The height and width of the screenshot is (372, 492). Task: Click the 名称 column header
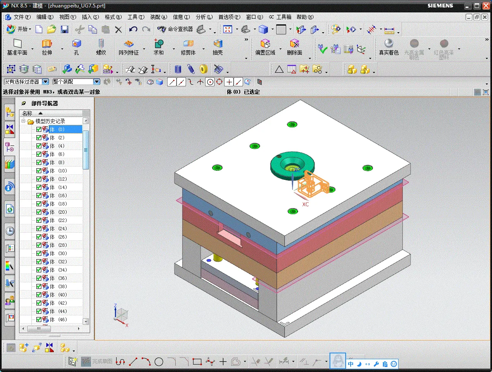coord(51,113)
